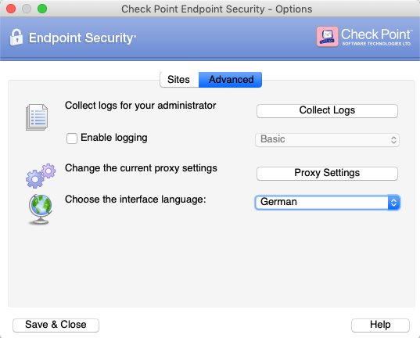Click the Endpoint Security header title
420x338 pixels.
point(82,38)
